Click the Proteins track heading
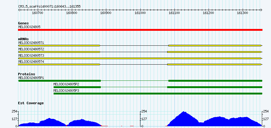 [x=26, y=74]
